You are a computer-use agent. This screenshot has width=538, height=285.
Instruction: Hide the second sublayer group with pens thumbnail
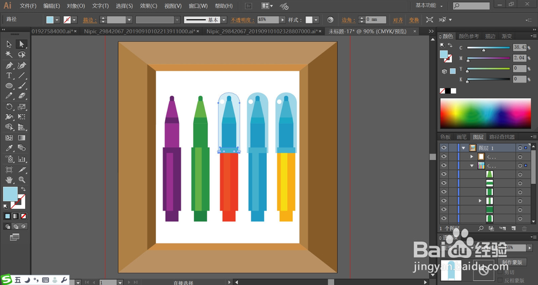444,165
